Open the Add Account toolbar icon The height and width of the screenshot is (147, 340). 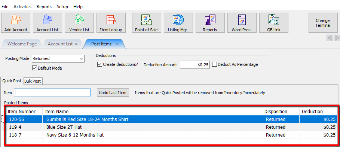(x=16, y=23)
